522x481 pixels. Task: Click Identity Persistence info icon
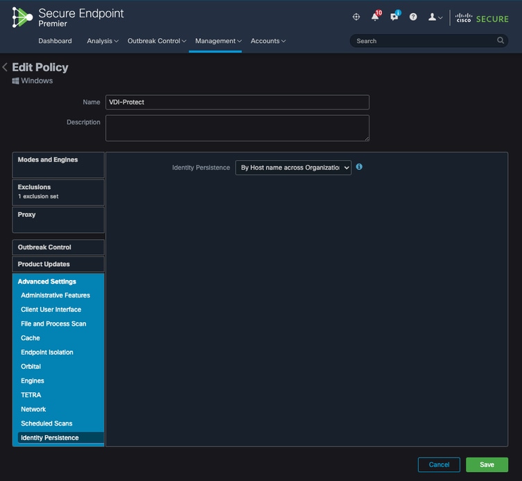pyautogui.click(x=359, y=167)
